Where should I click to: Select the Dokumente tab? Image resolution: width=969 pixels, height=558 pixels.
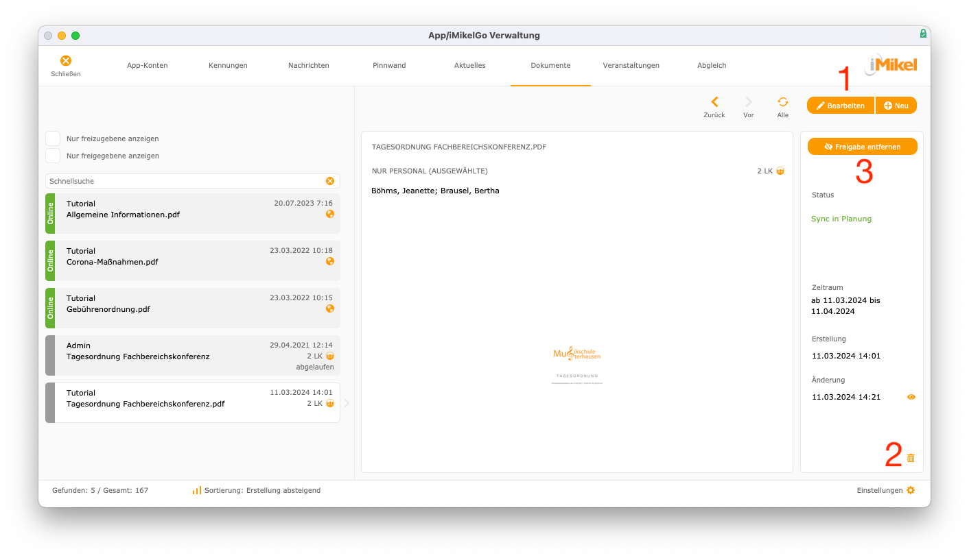coord(550,66)
